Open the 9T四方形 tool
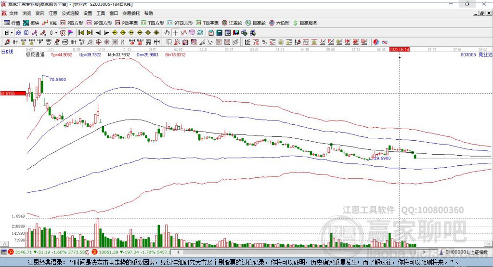Image resolution: width=493 pixels, height=267 pixels. point(180,23)
